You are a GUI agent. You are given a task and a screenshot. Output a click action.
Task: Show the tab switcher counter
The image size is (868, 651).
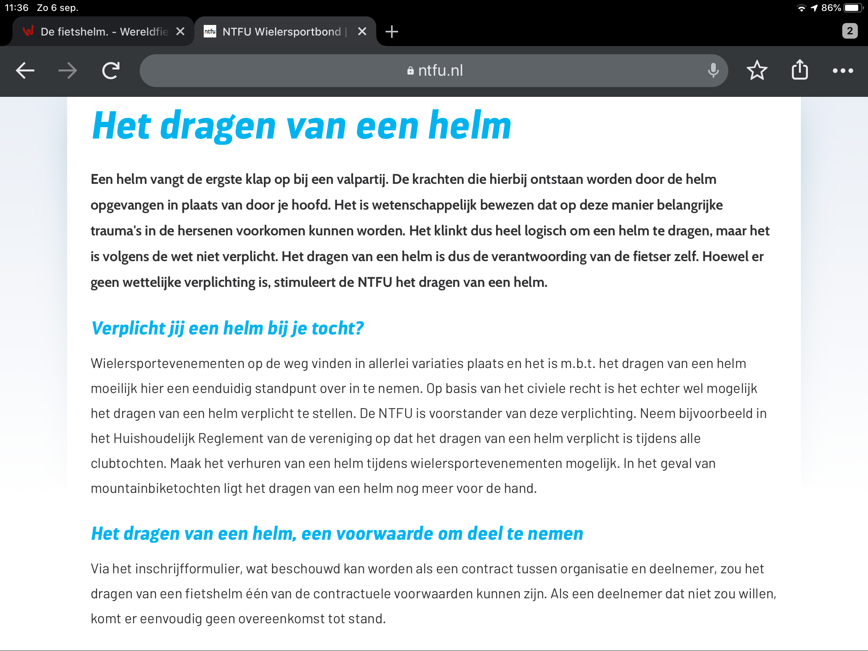click(850, 31)
